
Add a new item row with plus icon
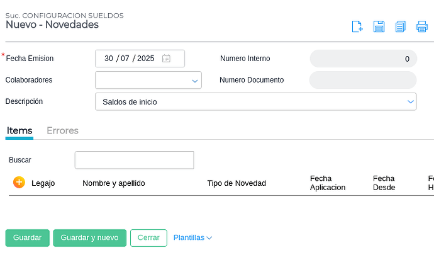tap(19, 183)
